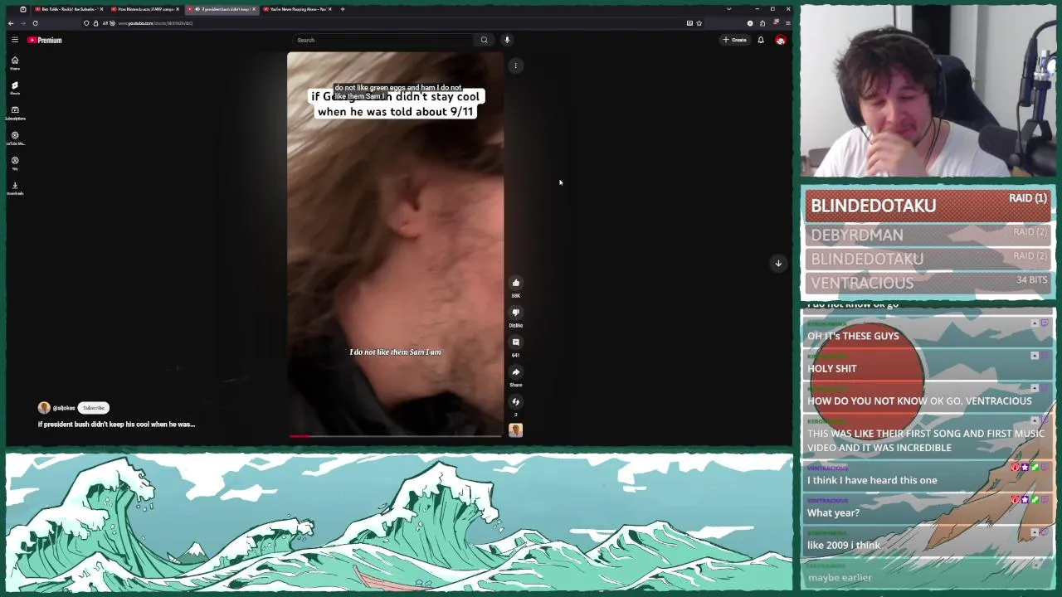Viewport: 1062px width, 597px height.
Task: Open the @alljokes channel avatar
Action: click(x=44, y=408)
